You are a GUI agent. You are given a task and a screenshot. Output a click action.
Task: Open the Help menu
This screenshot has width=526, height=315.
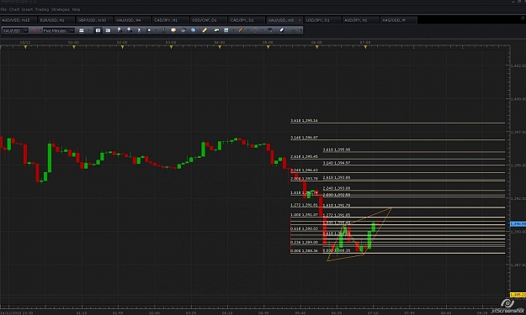tap(76, 9)
